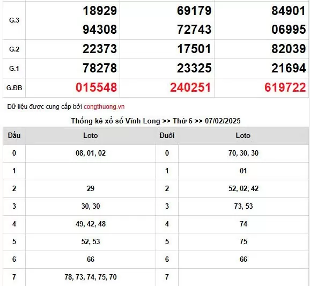This screenshot has height=286, width=310.
Task: Select loto cell 30, 30
Action: [91, 206]
